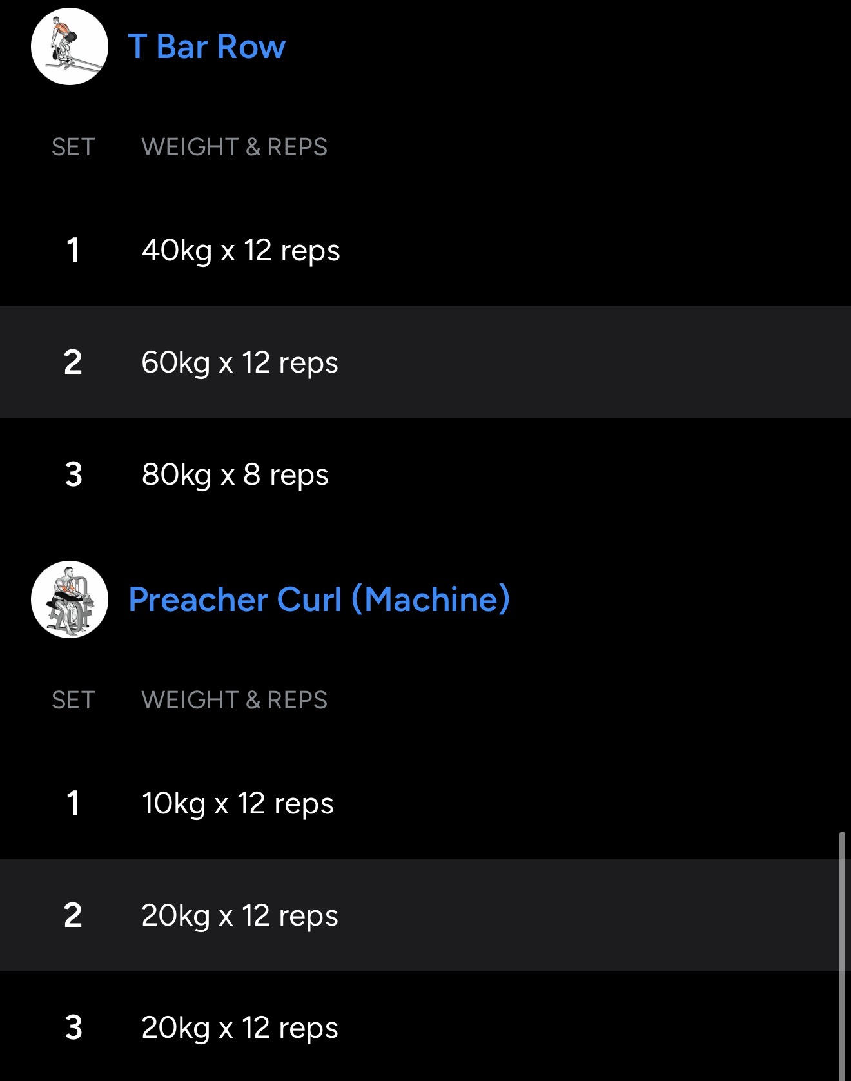Click set number 3 under Preacher Curl
The height and width of the screenshot is (1081, 851).
[x=73, y=1027]
